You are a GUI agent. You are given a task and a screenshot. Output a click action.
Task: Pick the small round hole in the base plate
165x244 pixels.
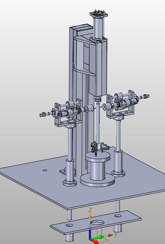45,170
